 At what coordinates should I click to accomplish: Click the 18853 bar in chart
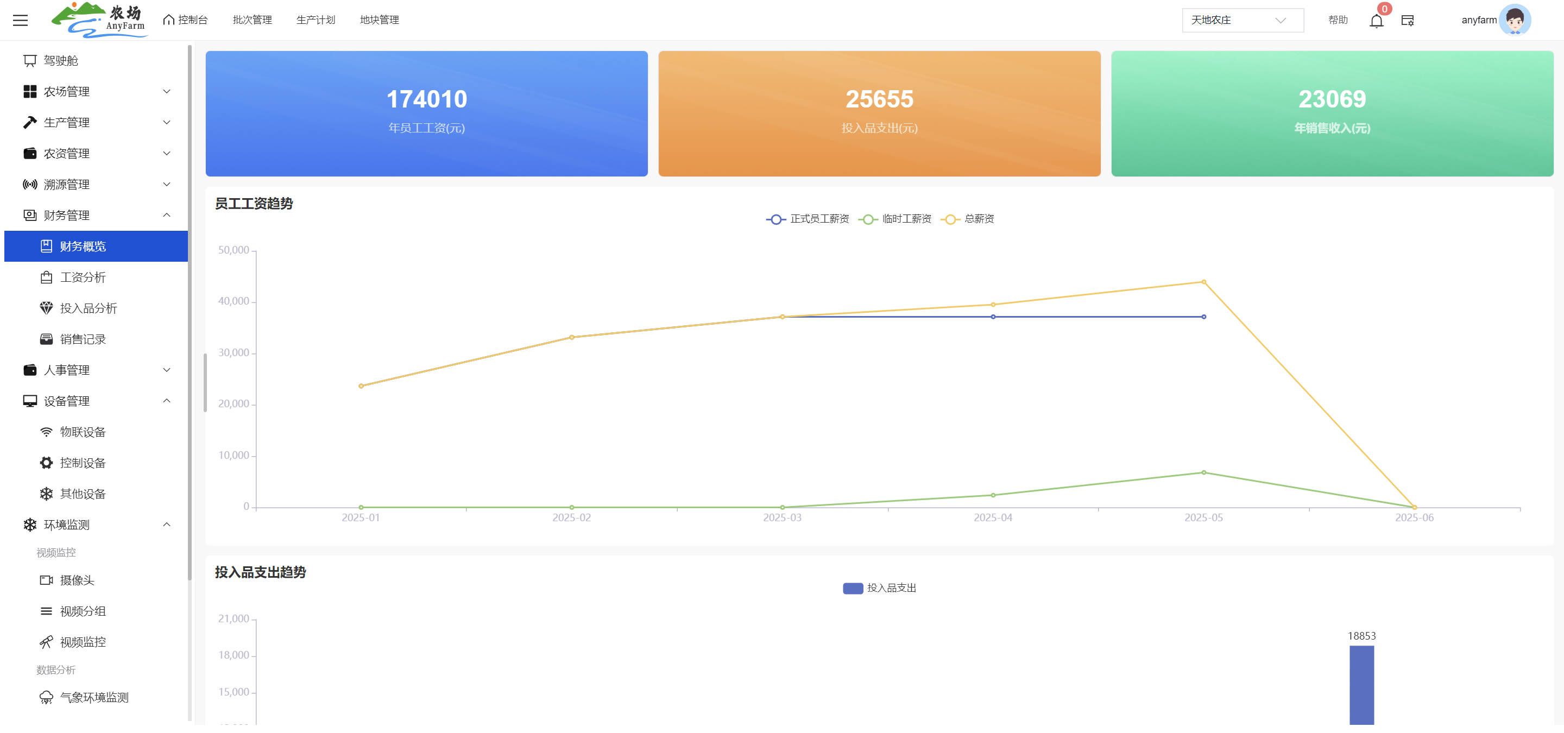click(x=1361, y=685)
